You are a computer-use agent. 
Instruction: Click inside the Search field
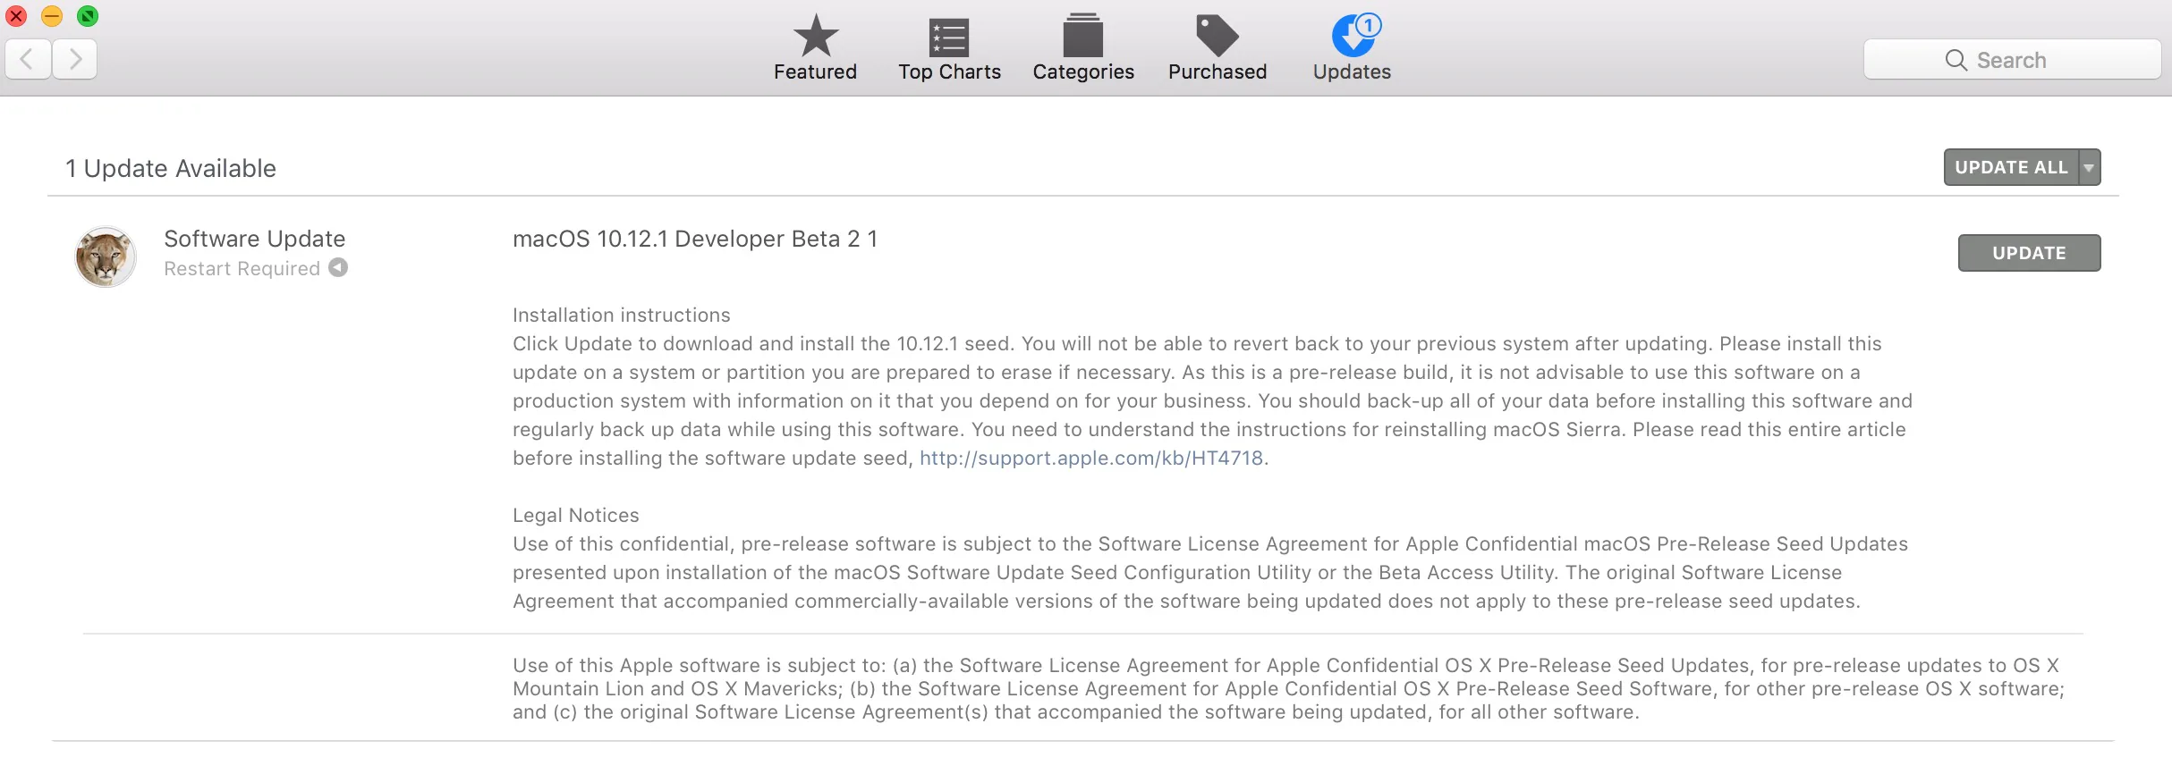pyautogui.click(x=2013, y=60)
